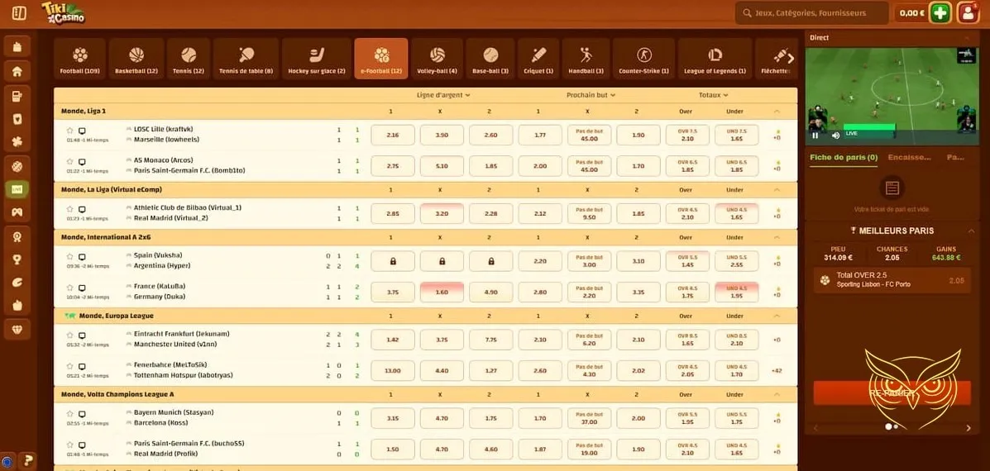Open the user profile icon

click(x=968, y=12)
